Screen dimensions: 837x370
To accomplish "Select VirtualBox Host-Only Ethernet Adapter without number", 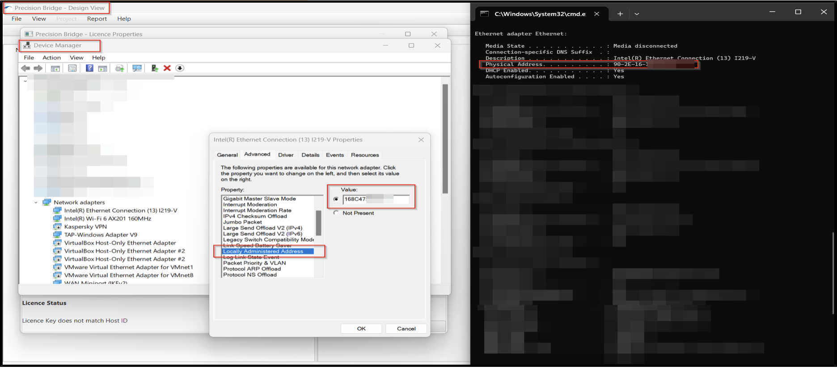I will pyautogui.click(x=120, y=243).
